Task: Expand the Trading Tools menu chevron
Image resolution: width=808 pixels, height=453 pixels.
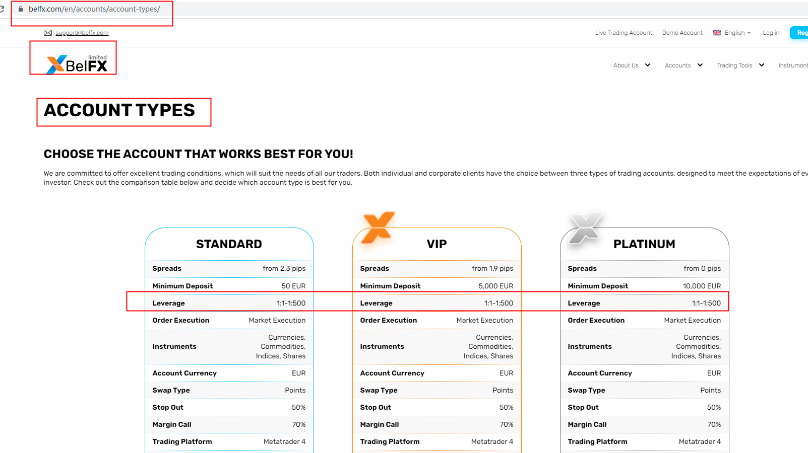Action: point(762,65)
